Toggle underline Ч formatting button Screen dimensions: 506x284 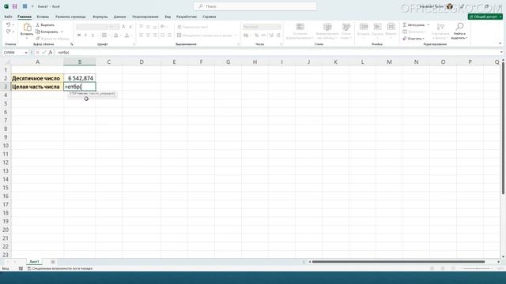pos(93,35)
